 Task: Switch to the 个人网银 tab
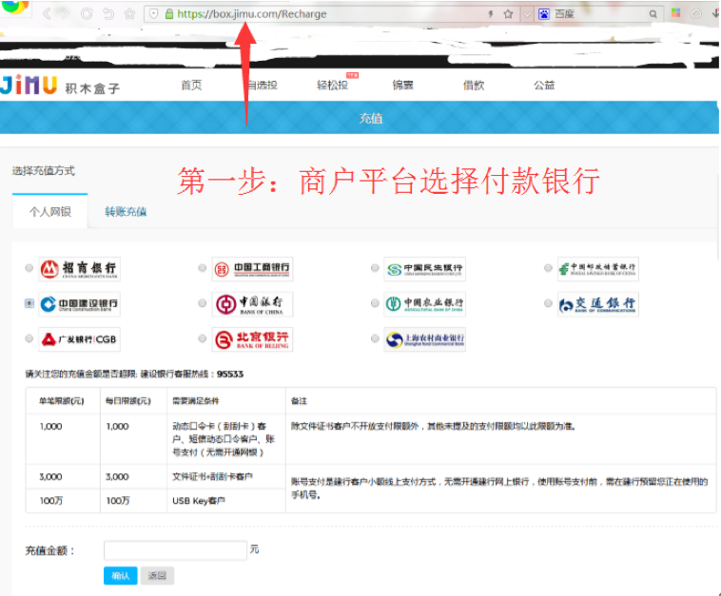(50, 211)
